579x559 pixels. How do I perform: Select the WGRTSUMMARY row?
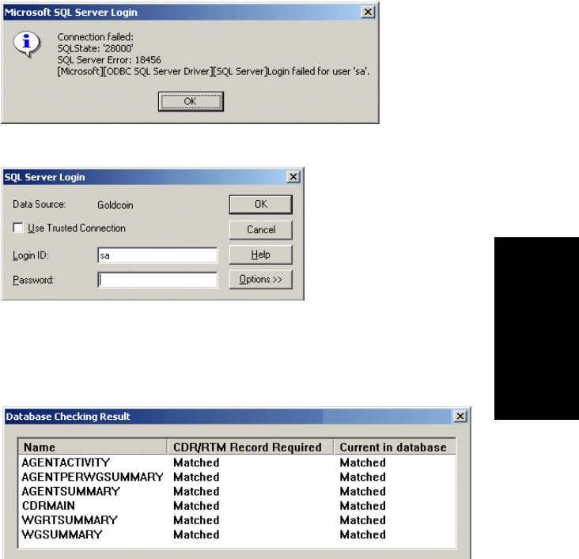(237, 520)
